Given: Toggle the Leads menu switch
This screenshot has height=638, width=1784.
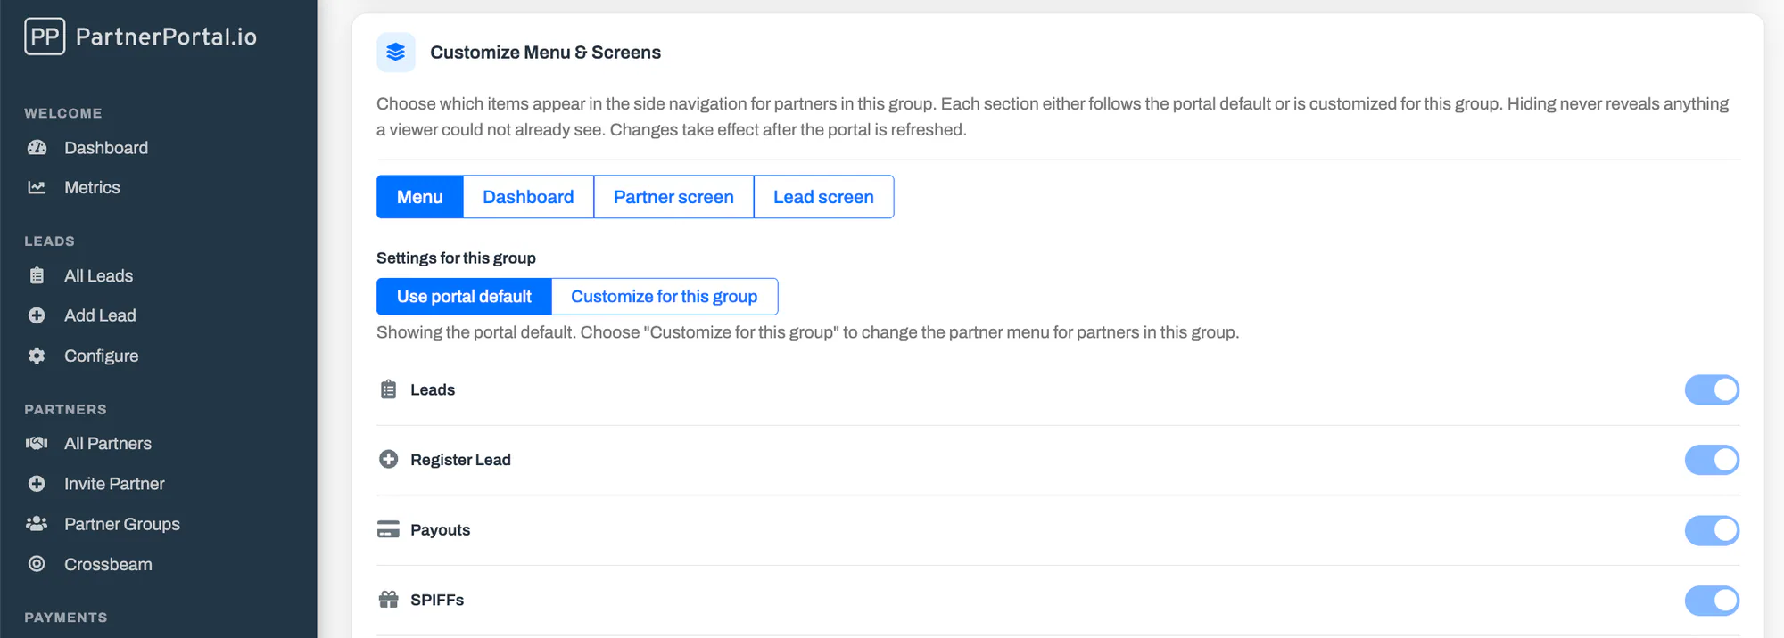Looking at the screenshot, I should pyautogui.click(x=1712, y=389).
